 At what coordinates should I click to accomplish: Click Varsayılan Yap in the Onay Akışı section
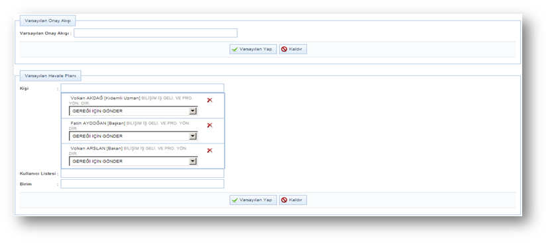(x=253, y=50)
